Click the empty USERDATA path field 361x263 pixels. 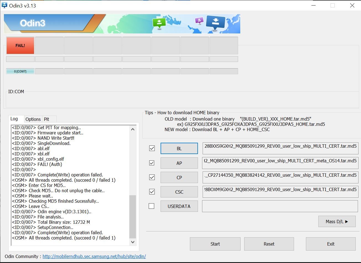click(x=280, y=206)
